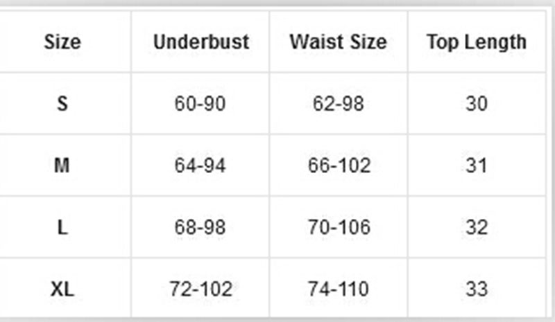Select the XL size row label

click(62, 289)
